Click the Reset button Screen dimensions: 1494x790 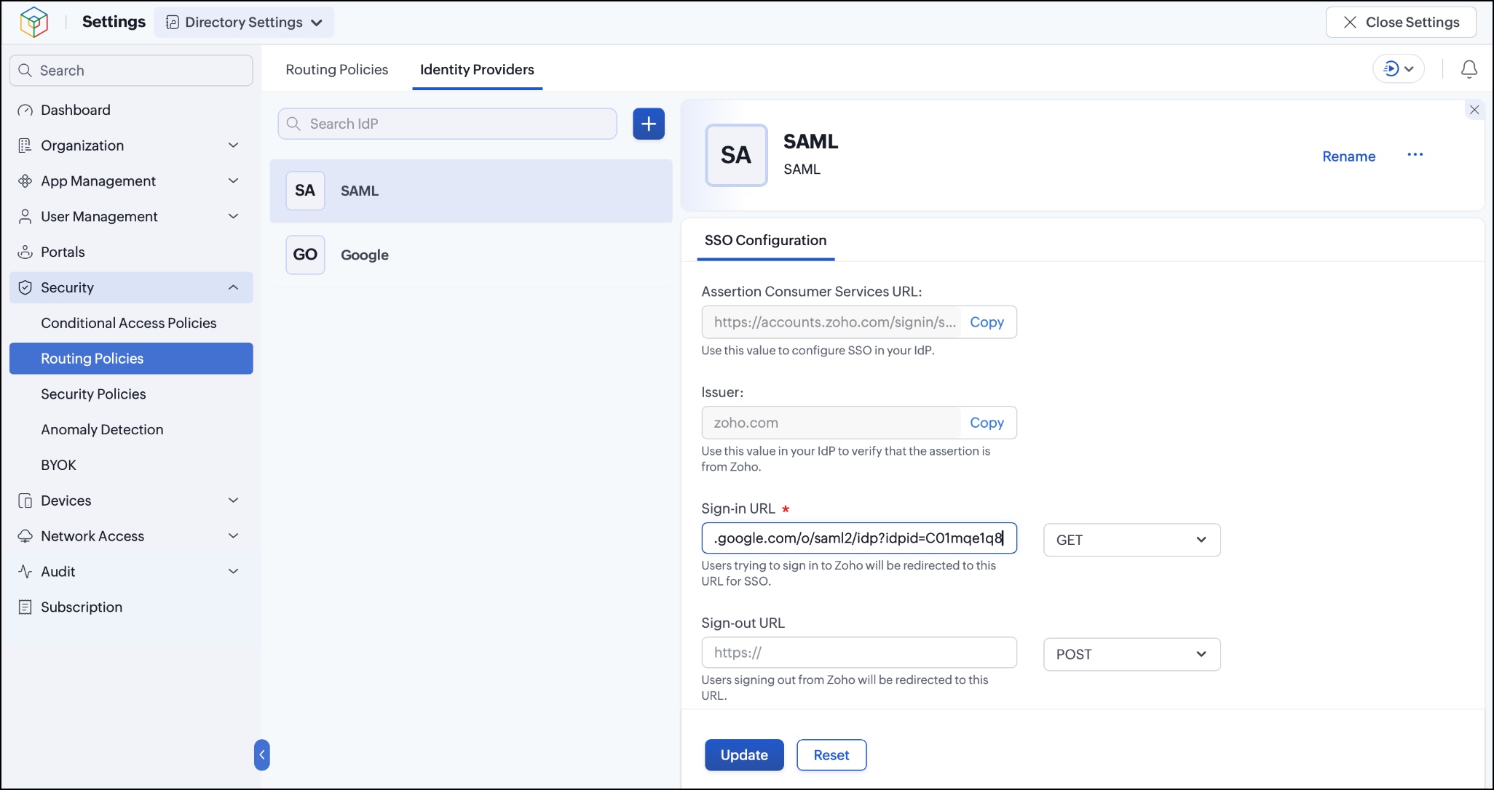tap(831, 755)
